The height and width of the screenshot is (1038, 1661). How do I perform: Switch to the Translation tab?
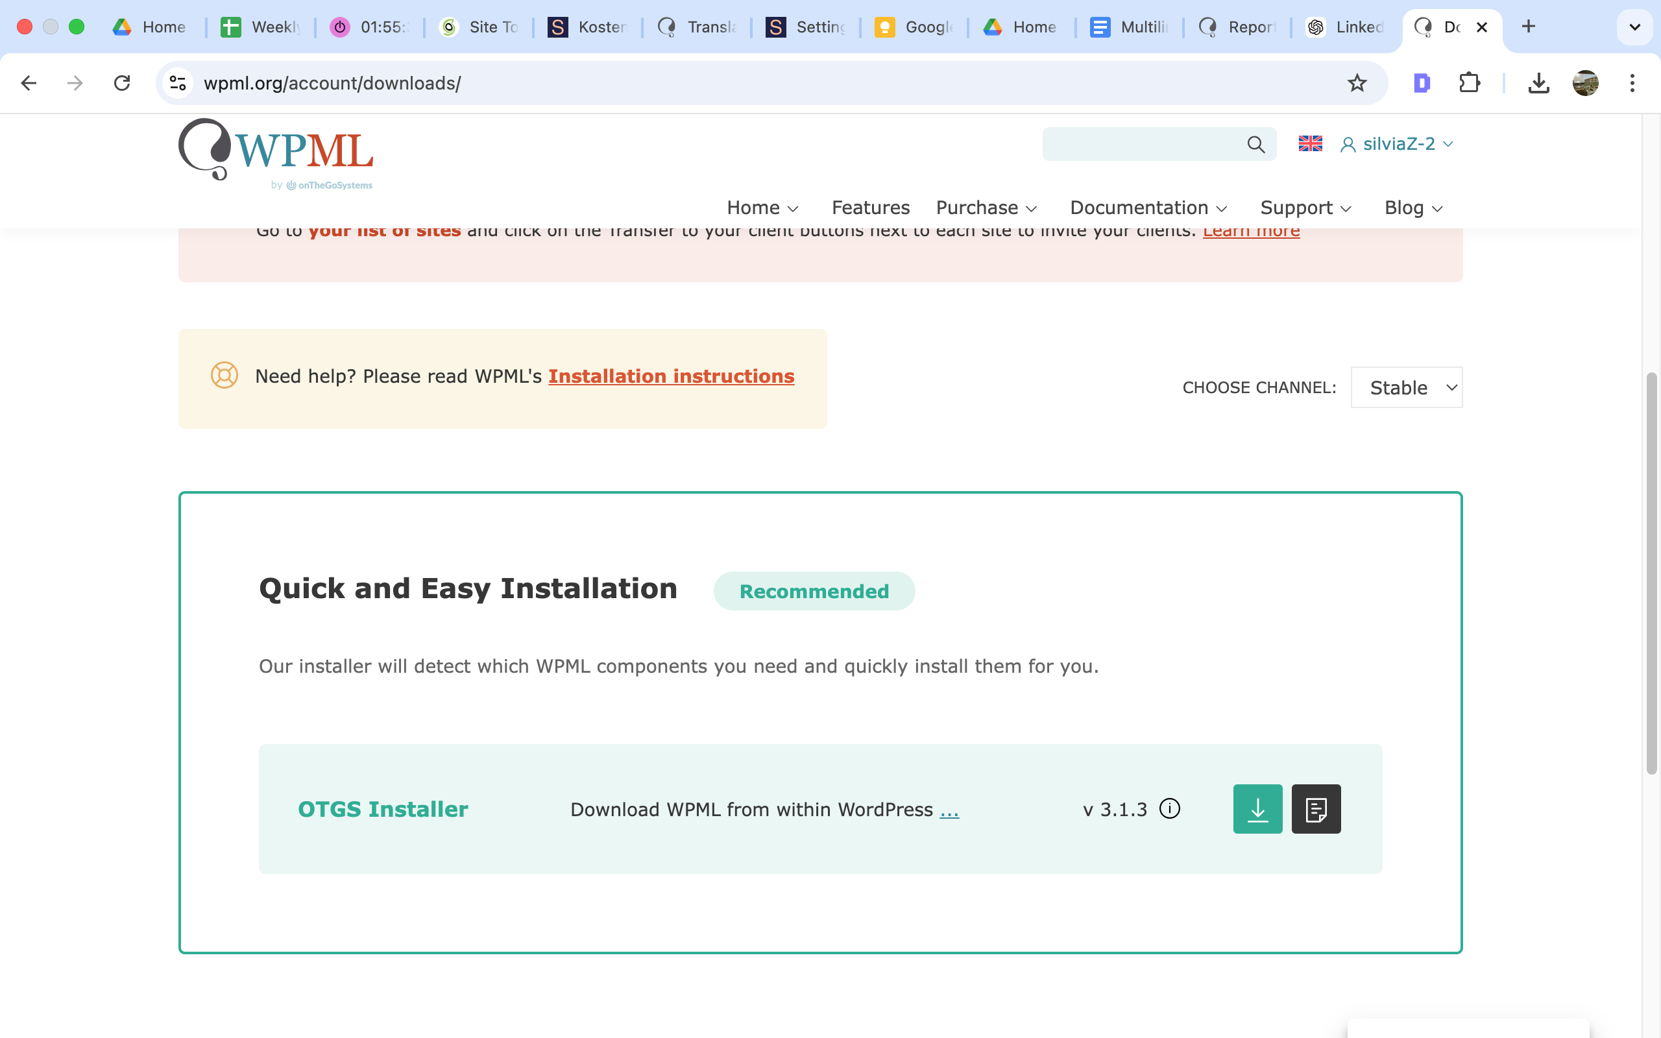(697, 27)
